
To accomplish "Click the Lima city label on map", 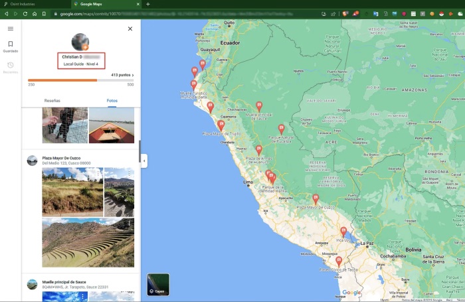I will click(248, 182).
